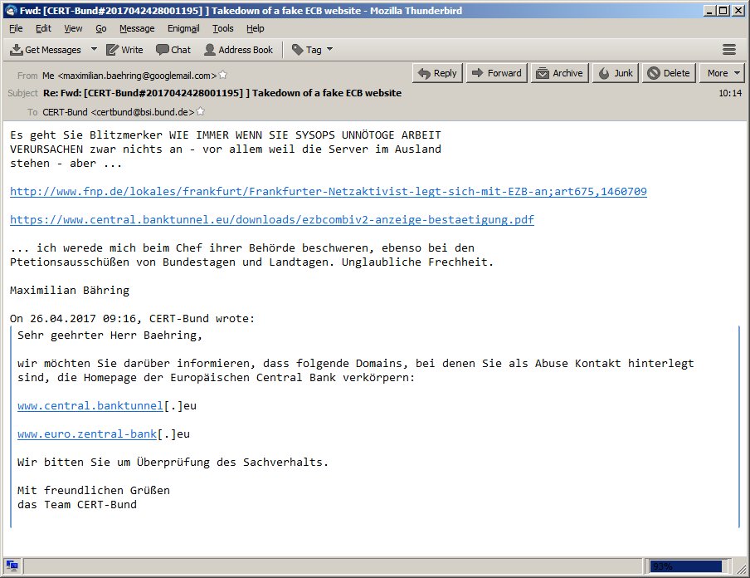
Task: Reply to this message
Action: coord(438,73)
